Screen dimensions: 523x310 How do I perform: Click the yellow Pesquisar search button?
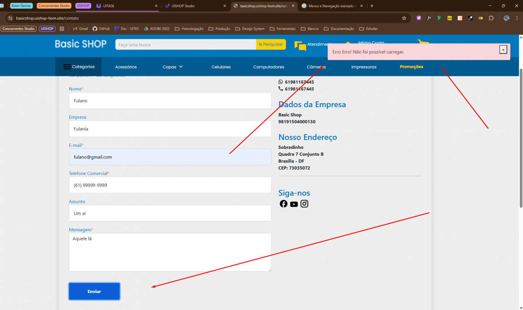[x=271, y=44]
